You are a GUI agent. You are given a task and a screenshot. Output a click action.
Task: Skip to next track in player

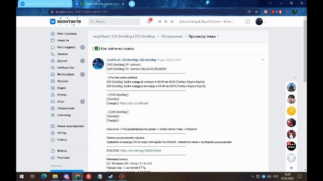pos(173,22)
